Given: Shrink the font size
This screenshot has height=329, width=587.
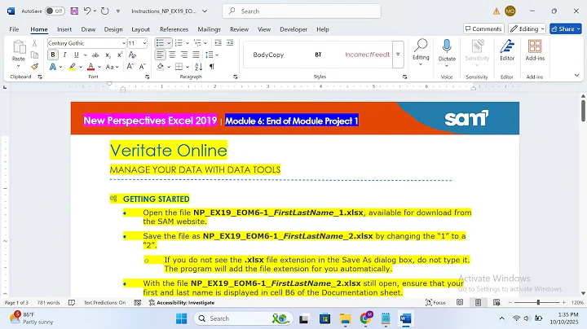Looking at the screenshot, I should pyautogui.click(x=142, y=67).
